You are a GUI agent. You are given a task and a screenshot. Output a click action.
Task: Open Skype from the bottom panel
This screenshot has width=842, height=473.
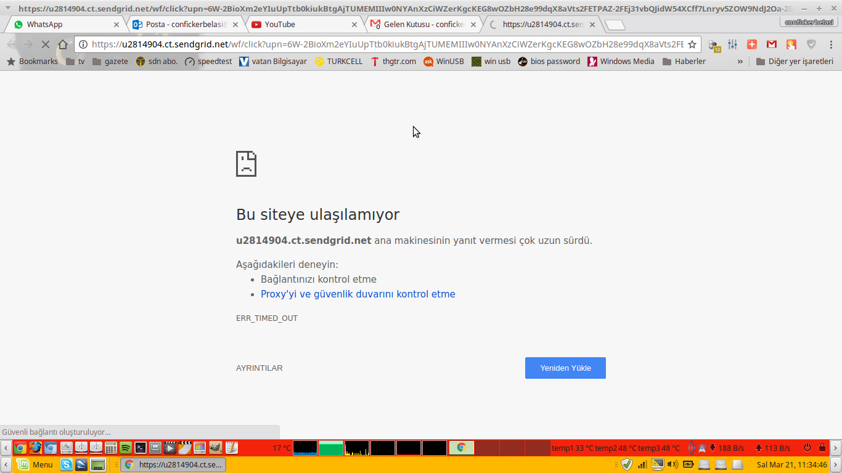point(66,464)
